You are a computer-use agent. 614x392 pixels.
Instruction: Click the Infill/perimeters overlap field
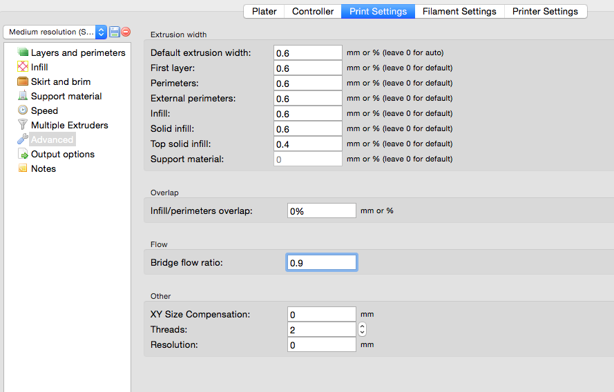(321, 210)
